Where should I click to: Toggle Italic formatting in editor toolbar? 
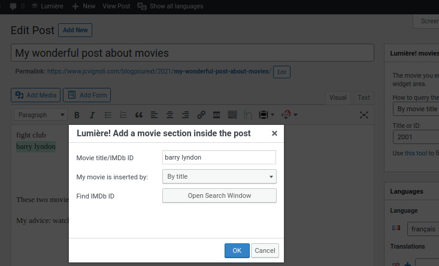click(x=92, y=115)
